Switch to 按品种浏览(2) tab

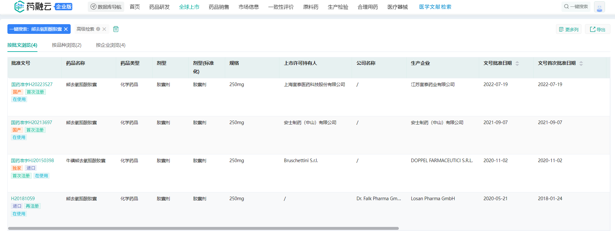66,45
